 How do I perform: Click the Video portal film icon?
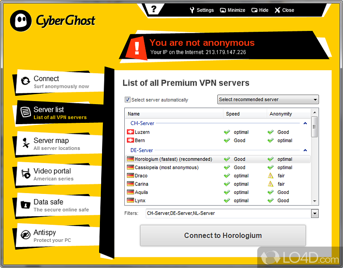tap(25, 173)
